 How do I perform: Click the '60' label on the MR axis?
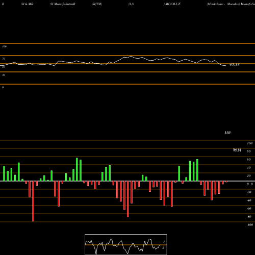coord(249,160)
